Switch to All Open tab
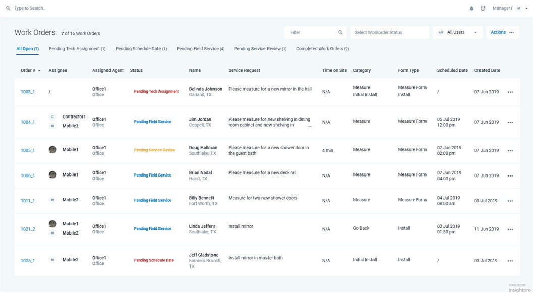The width and height of the screenshot is (533, 293). point(28,49)
